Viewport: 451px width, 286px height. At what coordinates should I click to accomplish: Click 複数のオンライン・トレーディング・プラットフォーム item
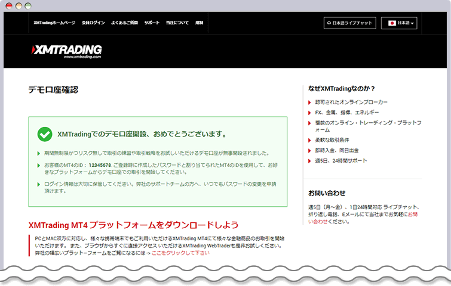368,126
